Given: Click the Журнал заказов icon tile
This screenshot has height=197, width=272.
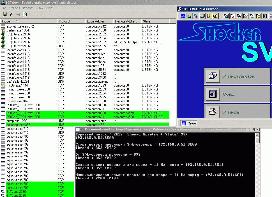Looking at the screenshot, I should (213, 76).
